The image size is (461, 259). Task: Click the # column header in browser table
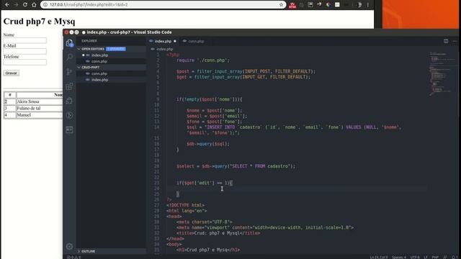[9, 95]
